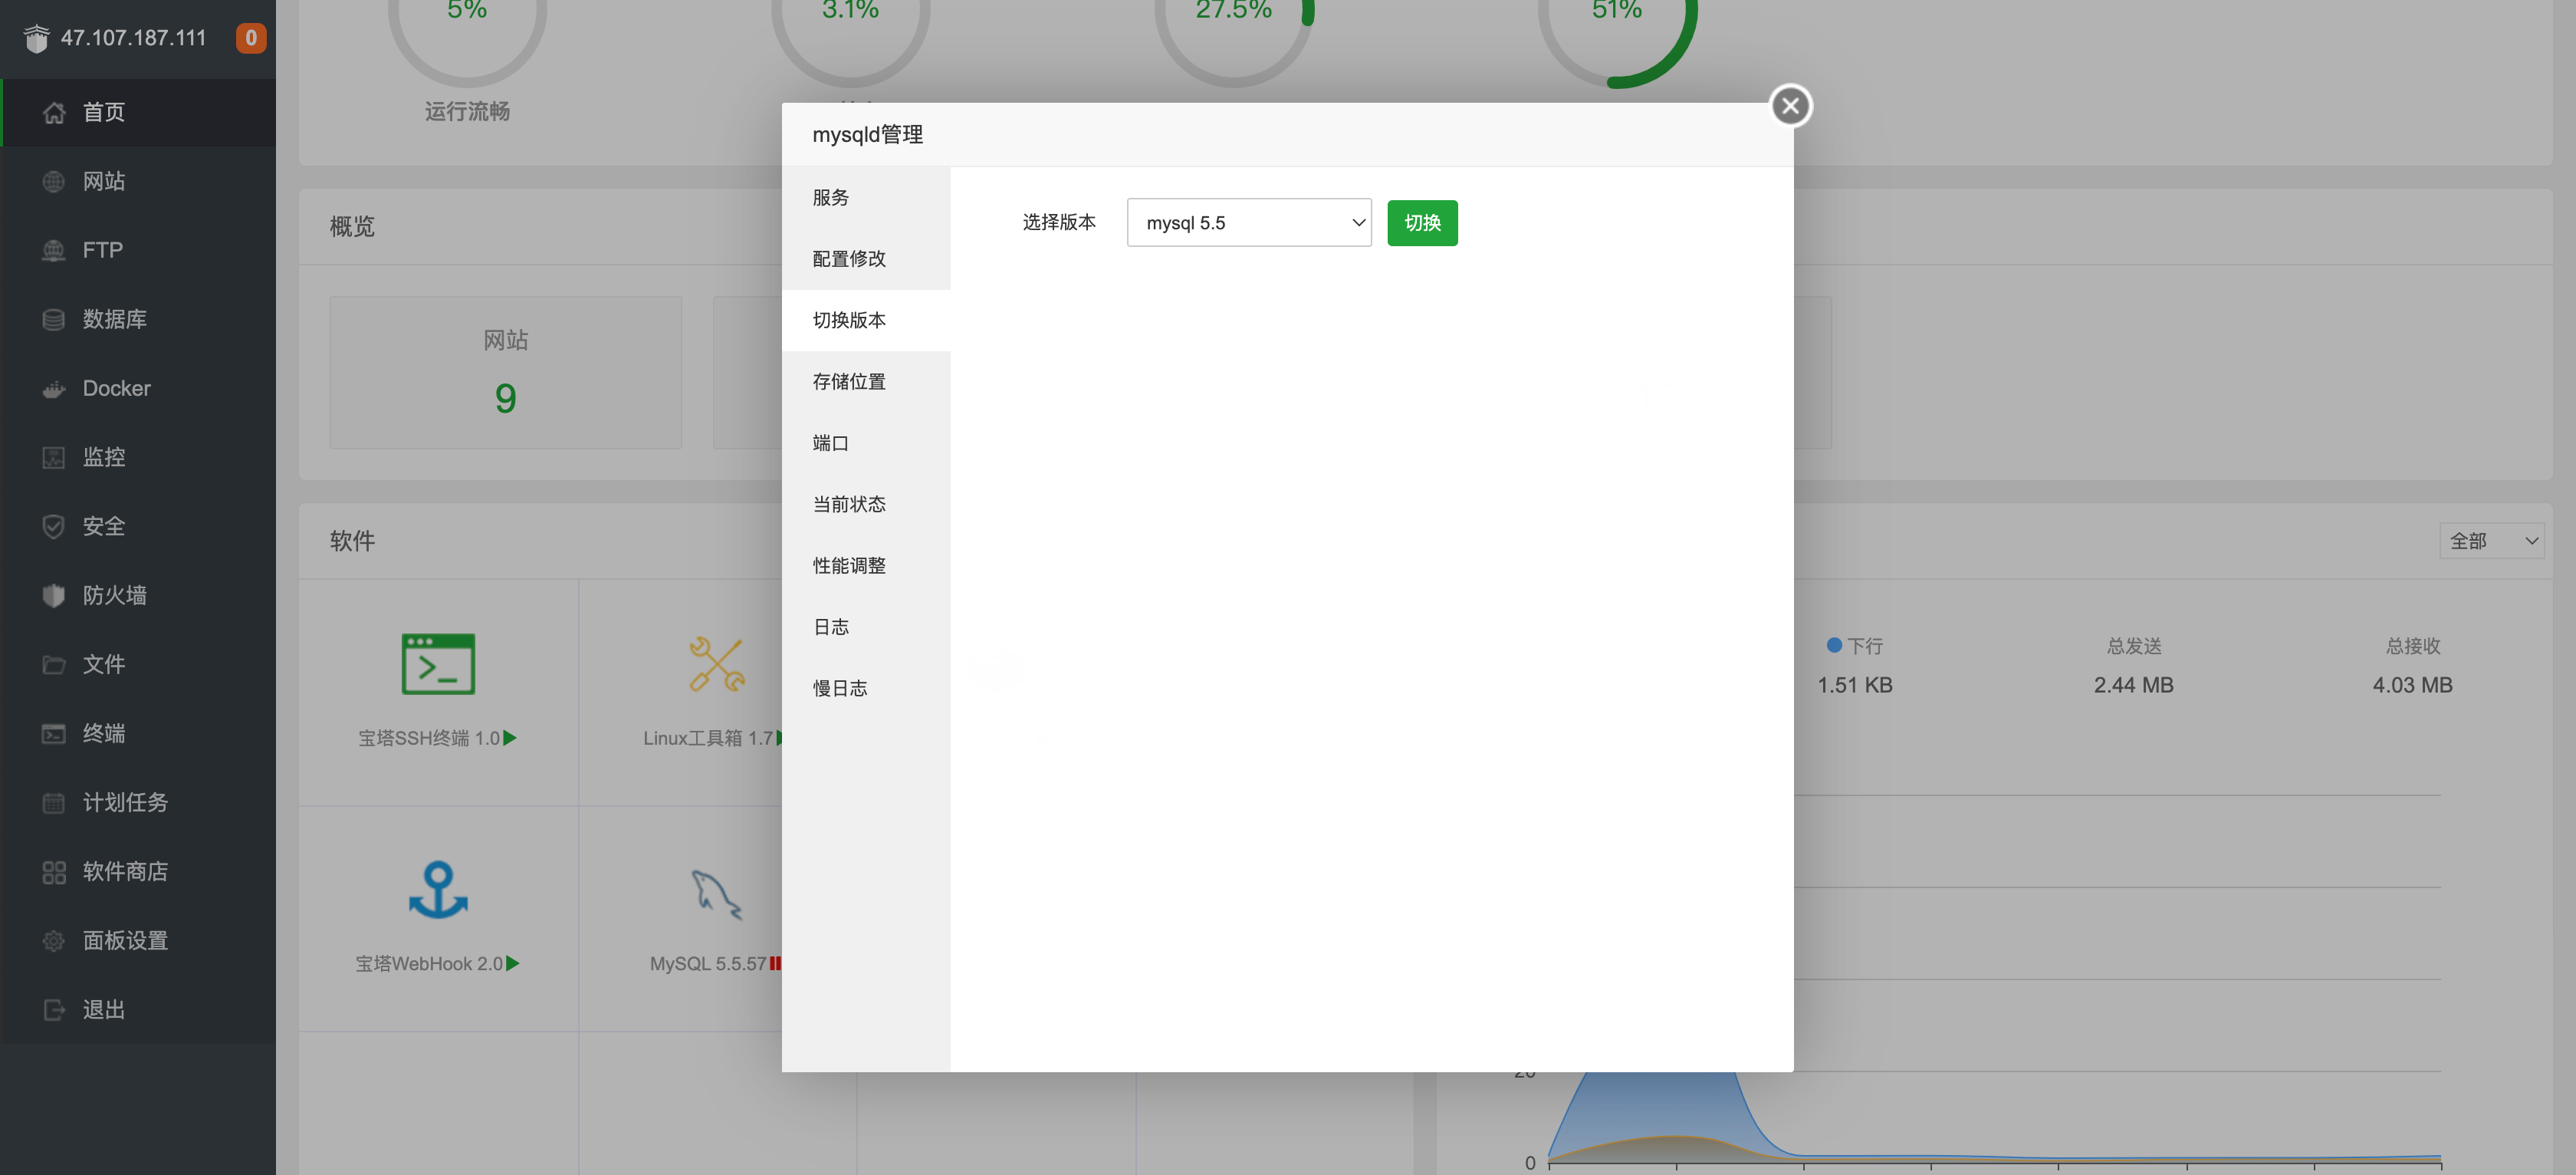
Task: Click the grid icon beside 软件商店
Action: 54,871
